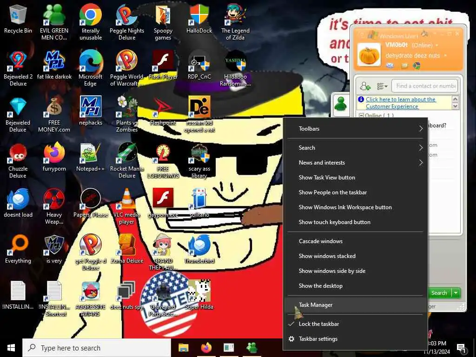Open dropdown next to personal message
476x357 pixels.
(445, 56)
